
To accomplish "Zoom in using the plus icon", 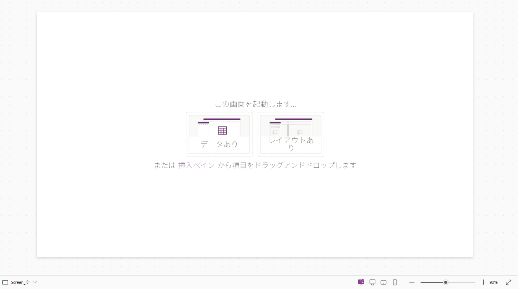I will pyautogui.click(x=483, y=282).
